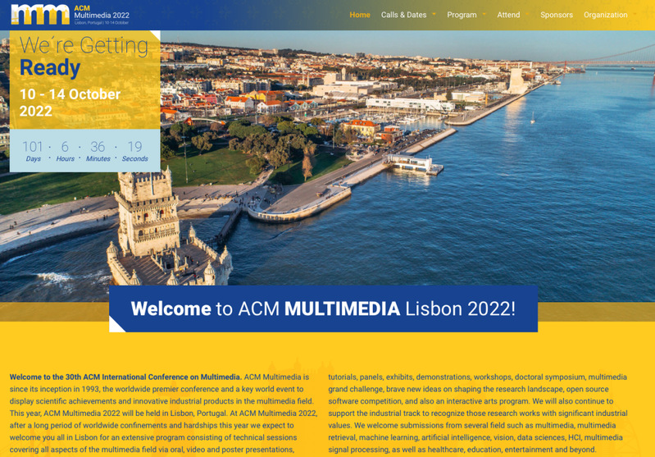This screenshot has width=655, height=457.
Task: Click the 'ACM Multimedia 2022' site title text
Action: [x=101, y=14]
